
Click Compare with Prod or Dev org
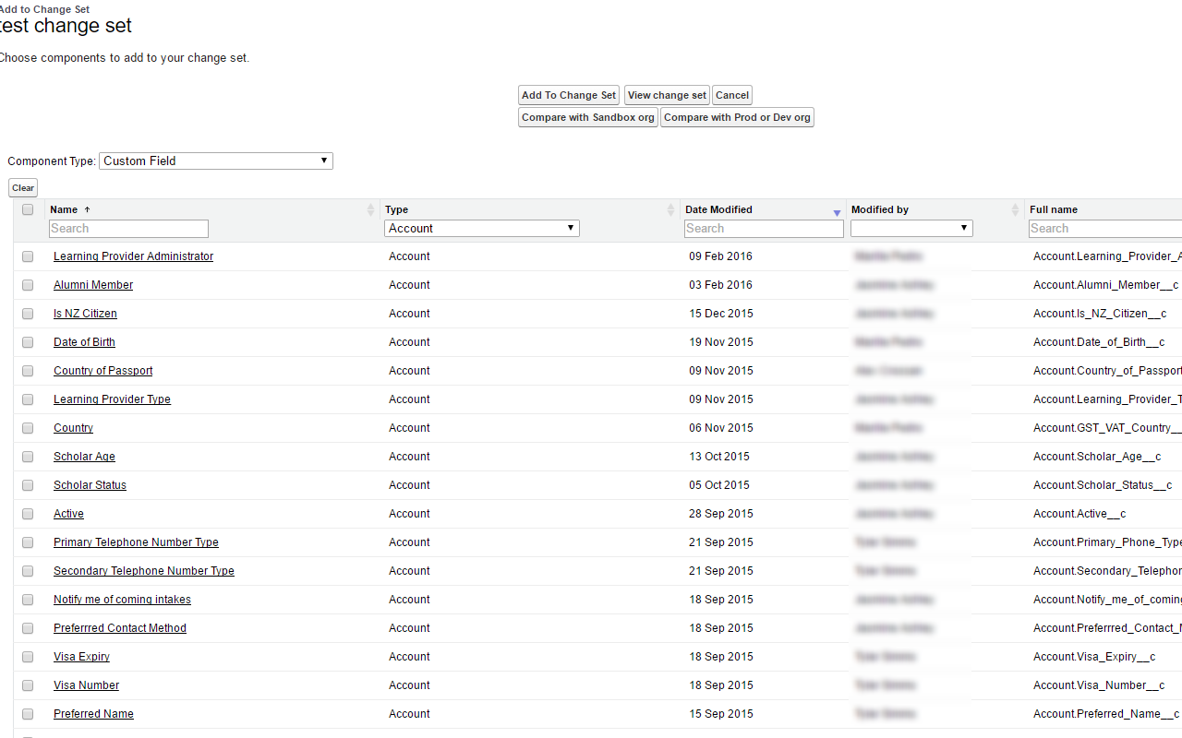[x=737, y=117]
